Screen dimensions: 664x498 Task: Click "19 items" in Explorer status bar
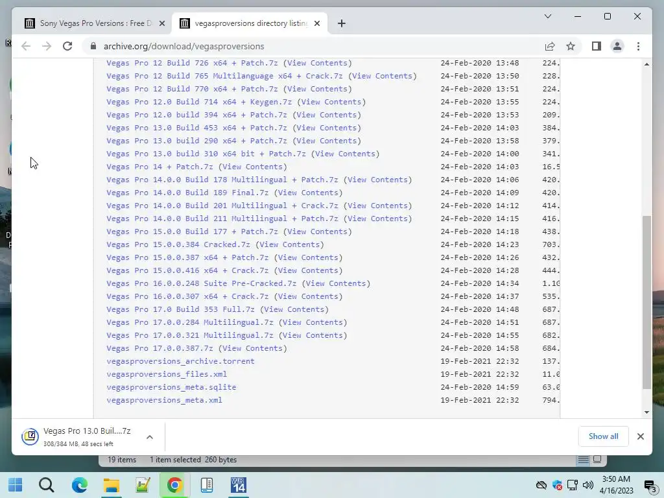point(122,460)
